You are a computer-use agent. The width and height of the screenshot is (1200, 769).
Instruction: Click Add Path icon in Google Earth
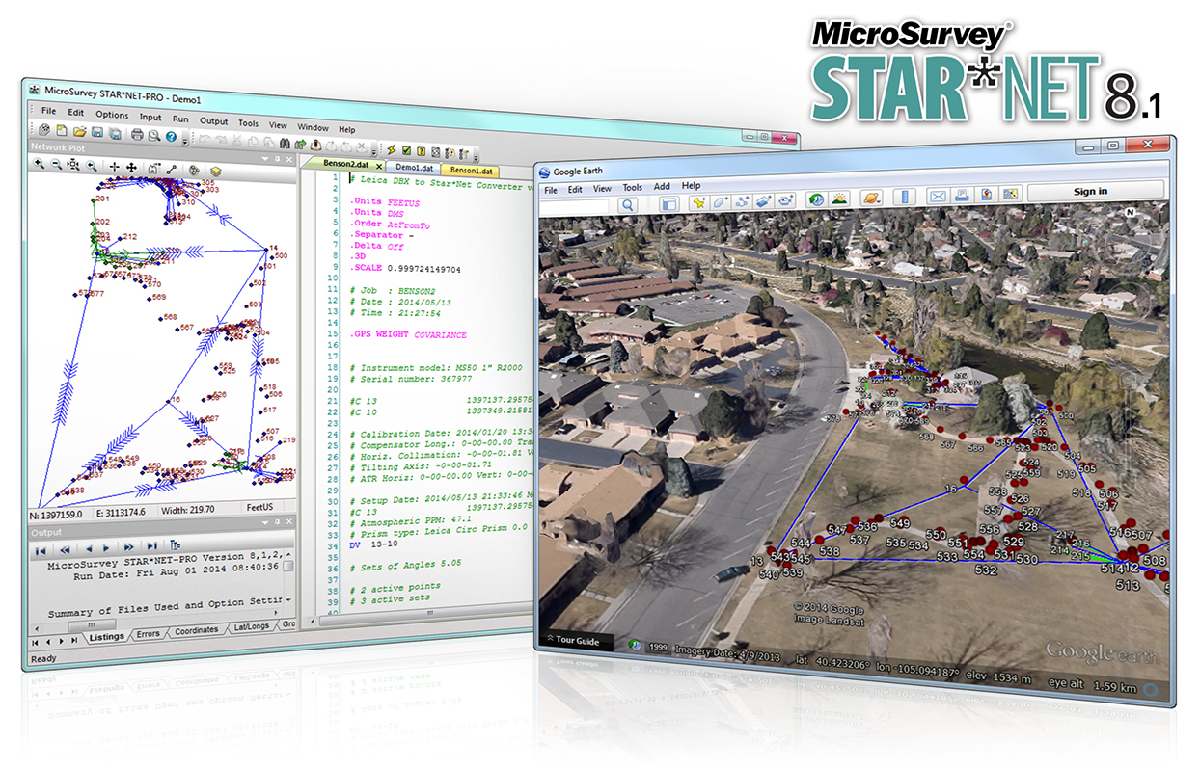[x=743, y=202]
